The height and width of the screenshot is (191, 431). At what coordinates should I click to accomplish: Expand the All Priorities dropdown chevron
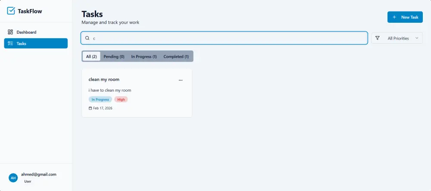coord(417,38)
